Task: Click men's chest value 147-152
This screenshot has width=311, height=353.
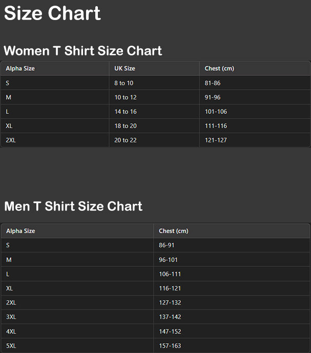Action: [170, 331]
